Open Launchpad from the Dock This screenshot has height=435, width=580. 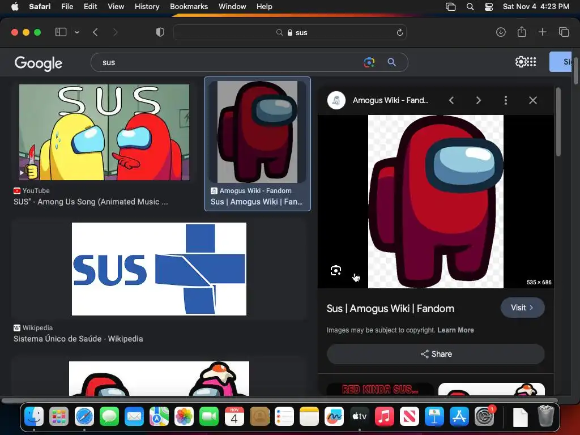(59, 416)
